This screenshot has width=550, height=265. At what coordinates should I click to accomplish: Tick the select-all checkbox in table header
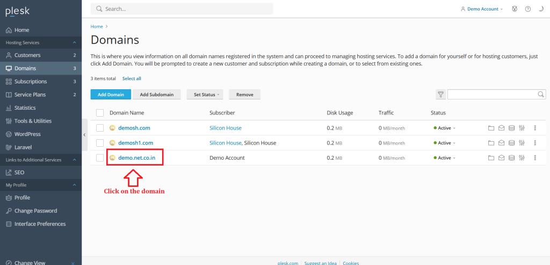pyautogui.click(x=100, y=113)
